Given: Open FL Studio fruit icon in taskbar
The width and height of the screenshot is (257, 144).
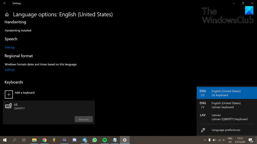Looking at the screenshot, I should pyautogui.click(x=54, y=140).
